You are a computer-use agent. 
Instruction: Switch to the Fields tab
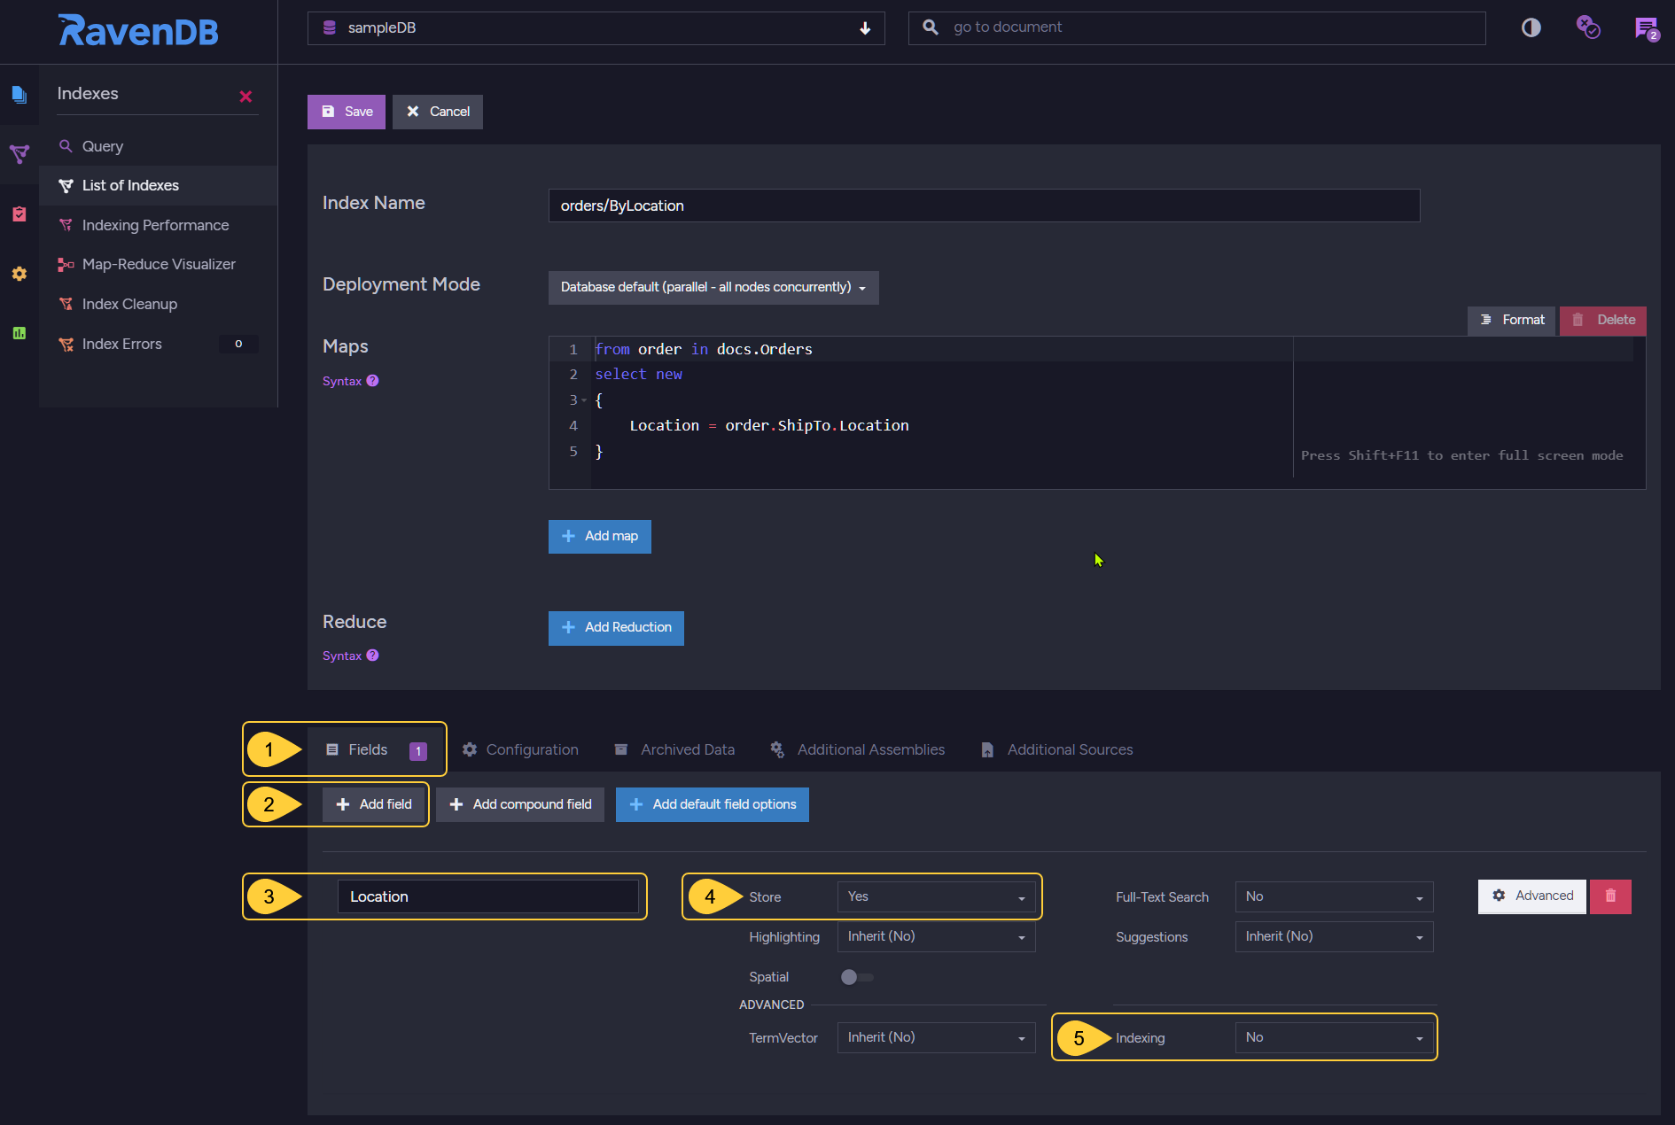click(377, 750)
